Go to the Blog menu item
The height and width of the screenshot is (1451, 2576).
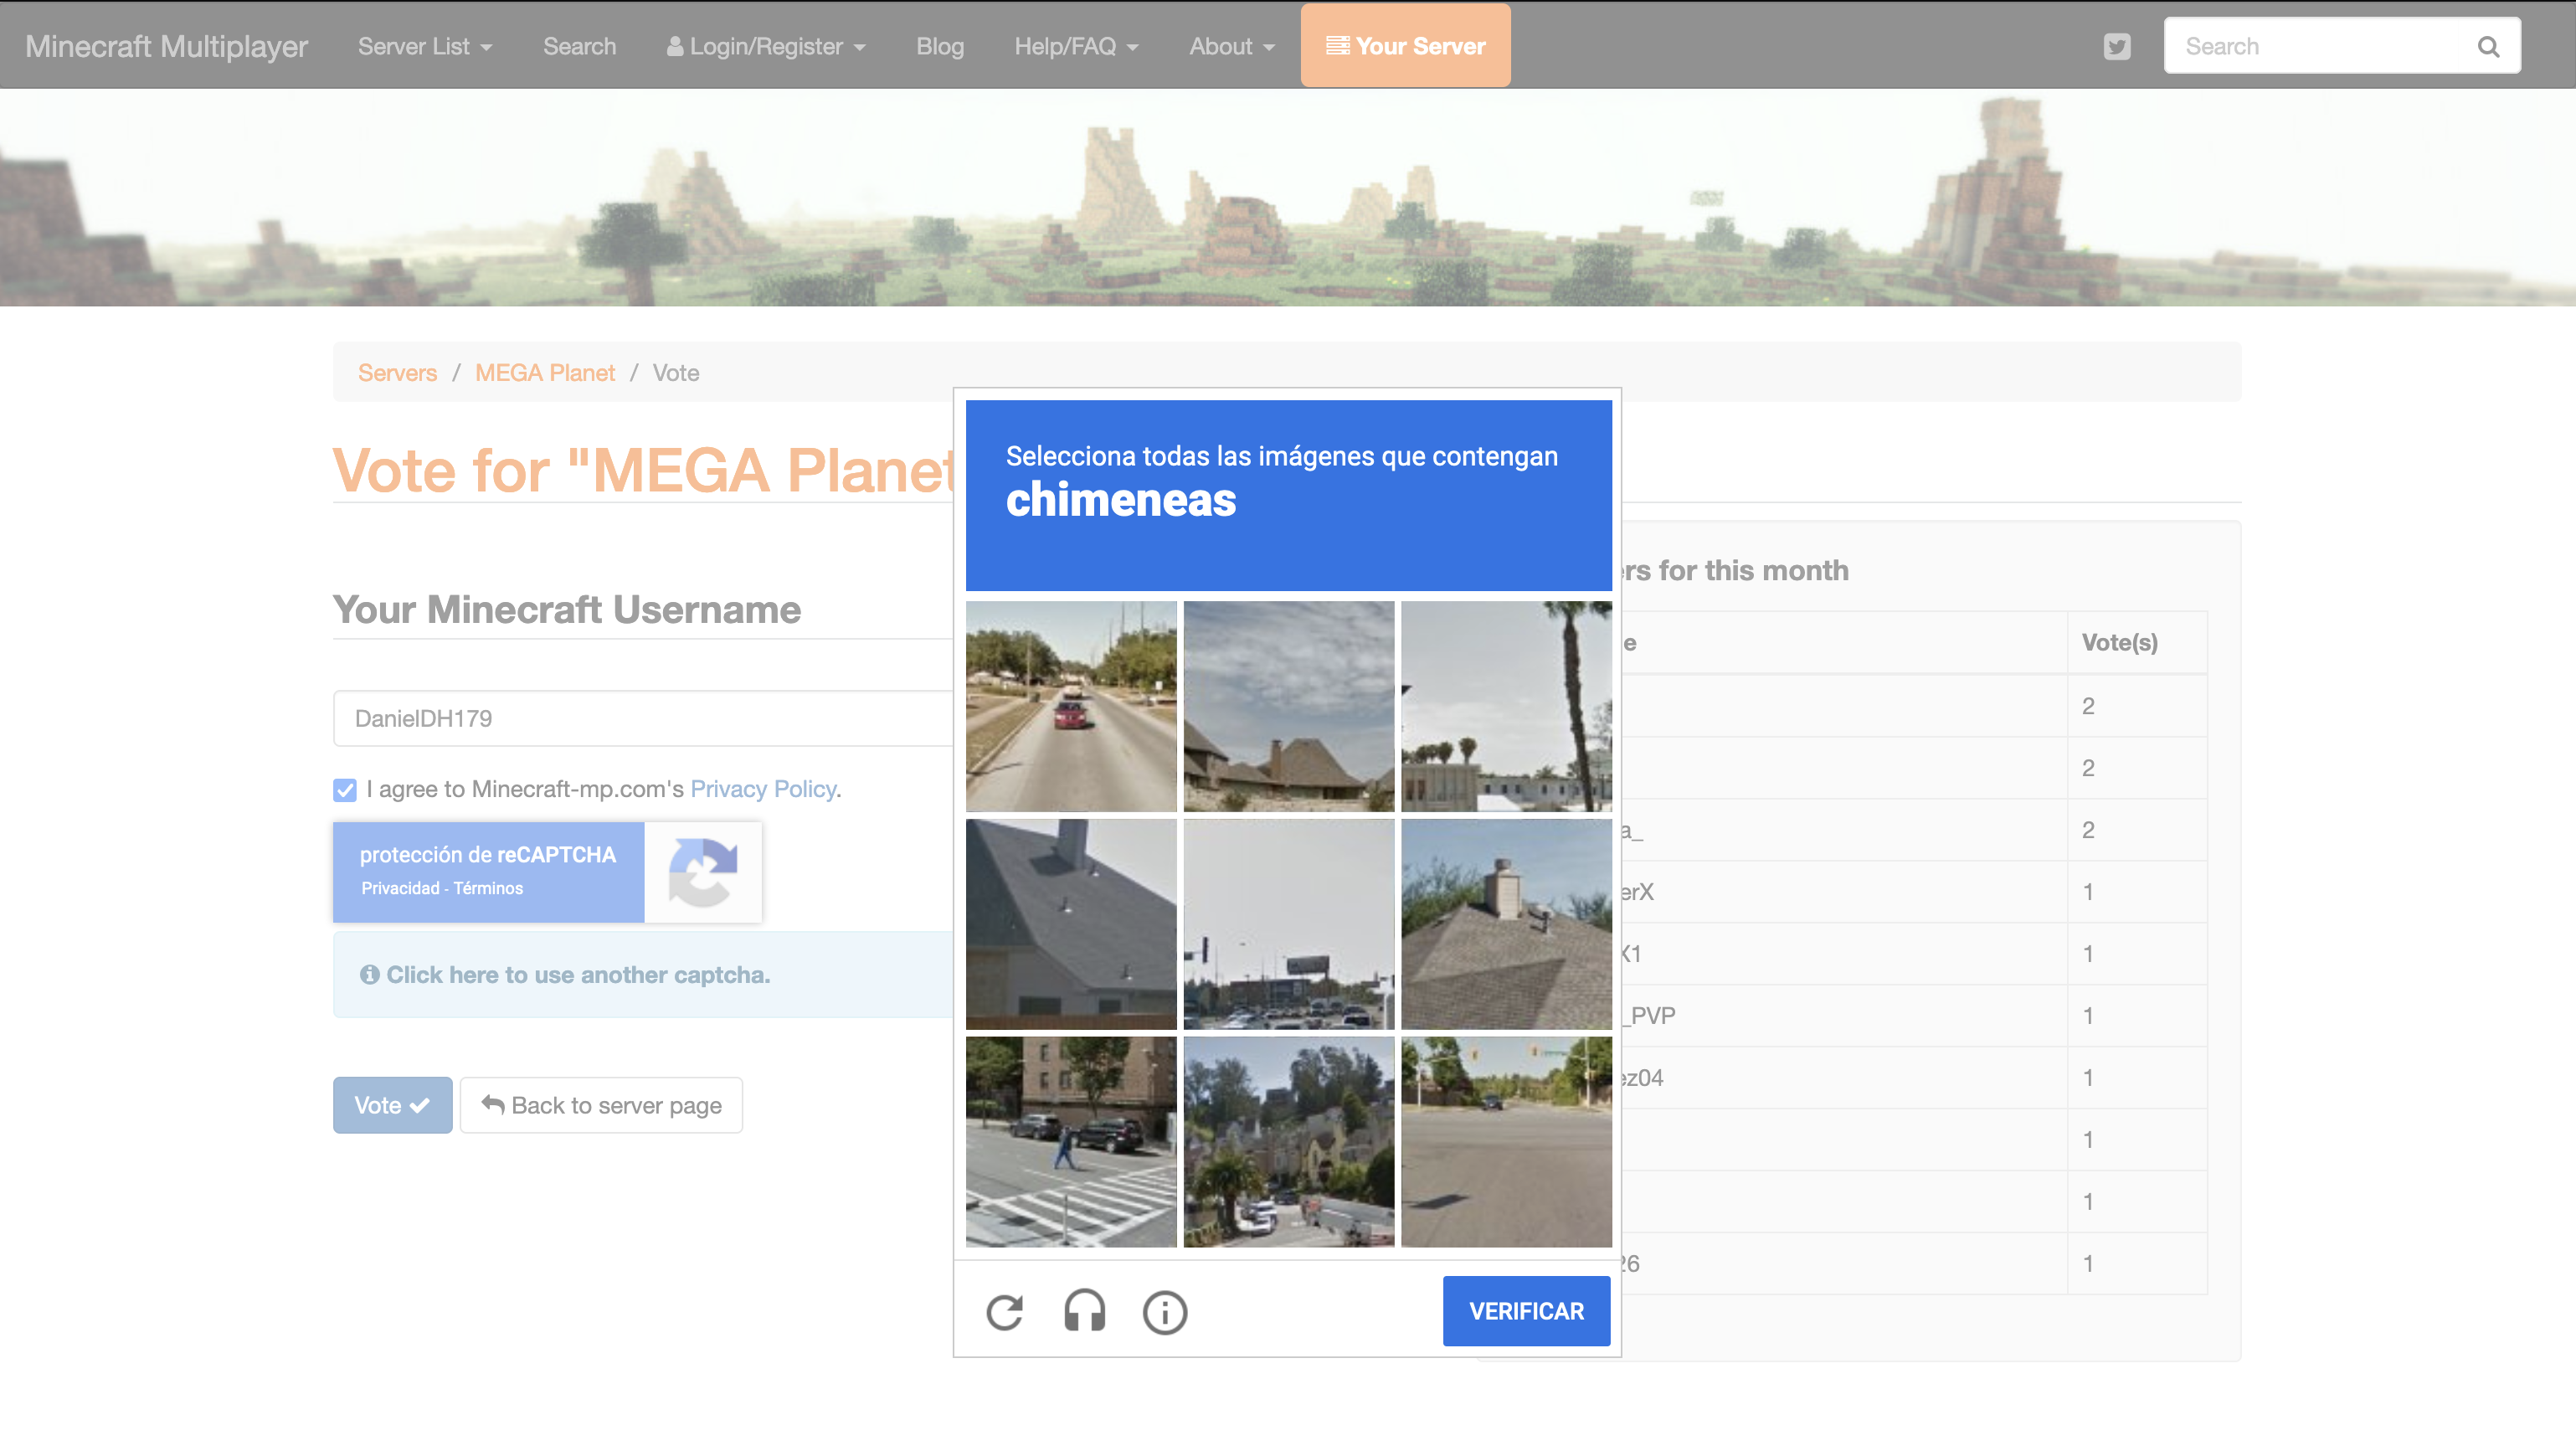(939, 47)
